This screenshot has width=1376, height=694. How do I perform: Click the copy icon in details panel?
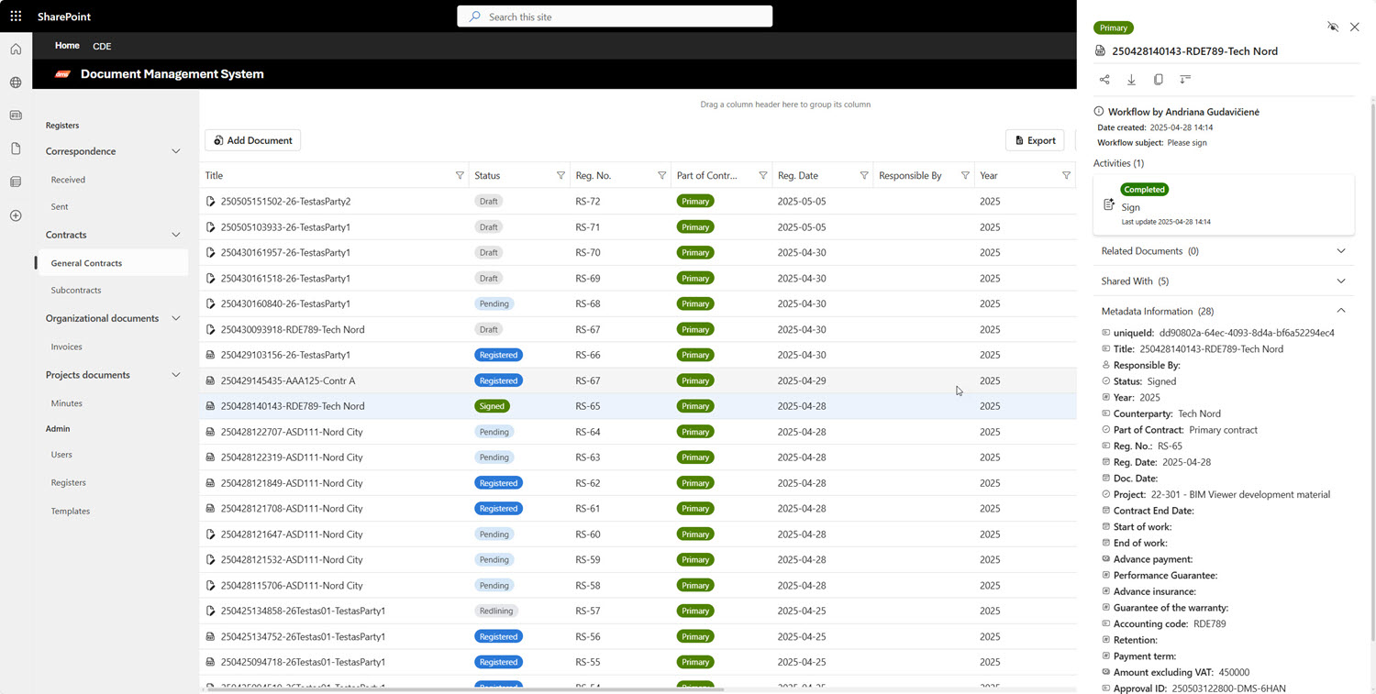point(1158,80)
